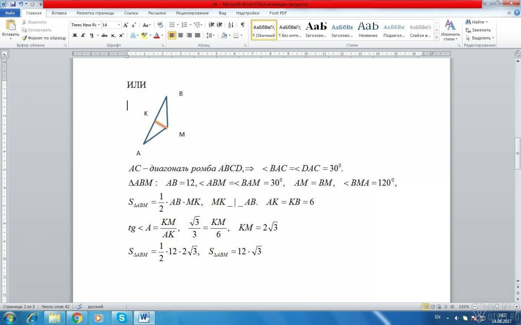Open the font name dropdown Times New Roman

[86, 25]
